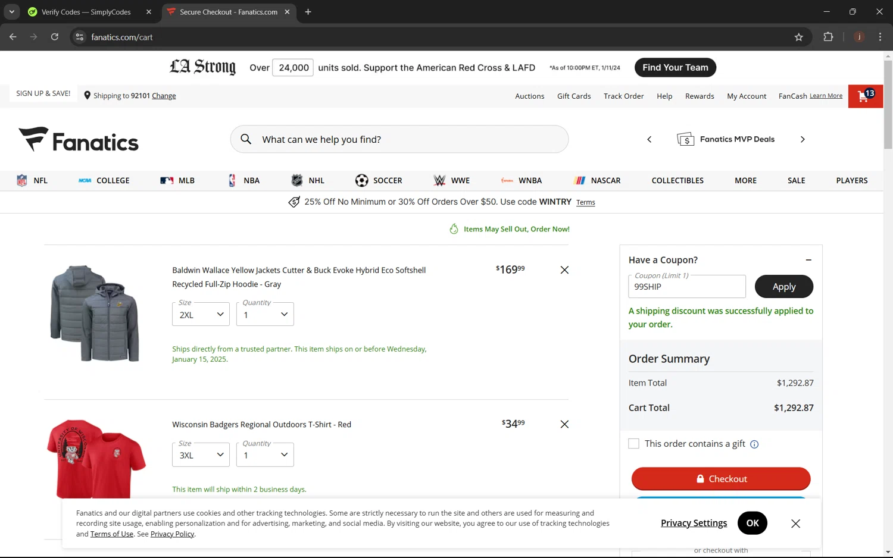Bookmark this page with the star icon
The image size is (893, 558).
tap(798, 37)
